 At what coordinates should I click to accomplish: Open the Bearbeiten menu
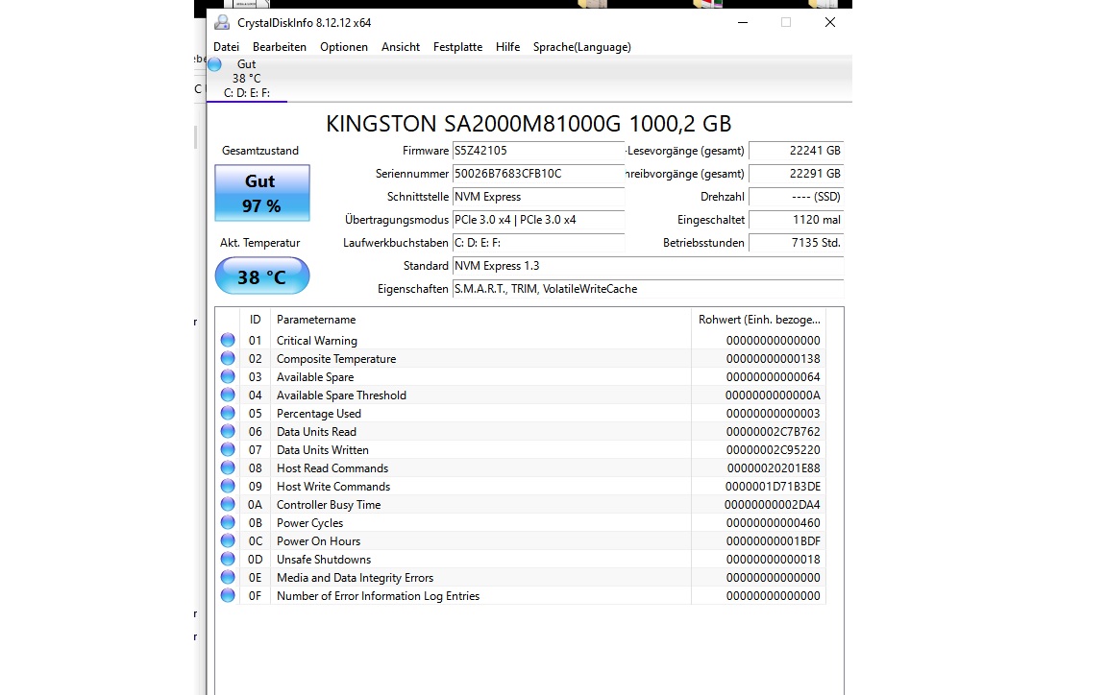280,47
